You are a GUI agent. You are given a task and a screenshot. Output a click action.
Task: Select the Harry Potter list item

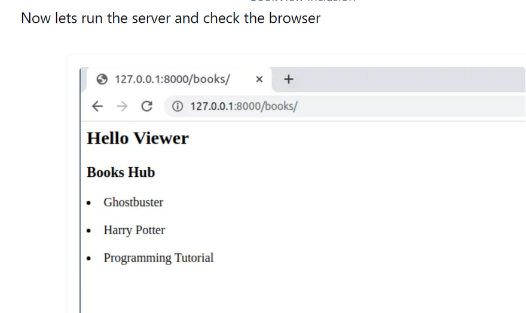[134, 230]
